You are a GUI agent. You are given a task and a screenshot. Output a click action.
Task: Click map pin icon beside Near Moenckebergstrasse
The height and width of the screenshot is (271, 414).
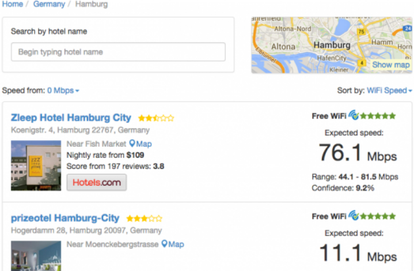click(x=165, y=244)
